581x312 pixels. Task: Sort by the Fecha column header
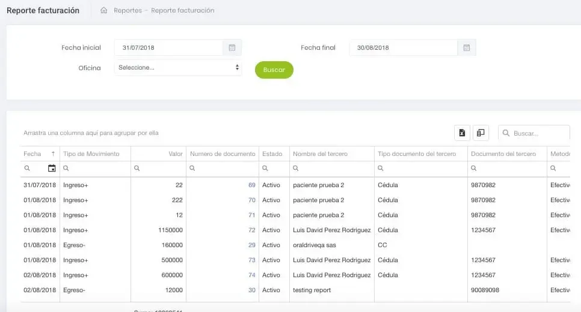pos(32,154)
